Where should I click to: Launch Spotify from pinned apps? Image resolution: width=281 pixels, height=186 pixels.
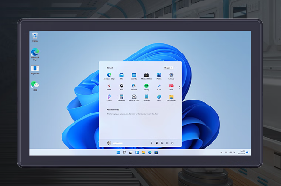tap(146, 86)
